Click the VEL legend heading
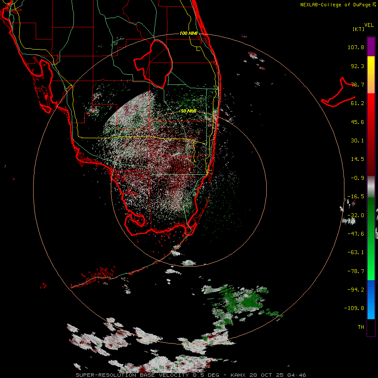This screenshot has width=378, height=378. [369, 25]
